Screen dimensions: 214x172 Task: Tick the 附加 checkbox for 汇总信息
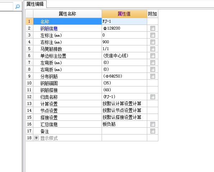[x=153, y=124]
